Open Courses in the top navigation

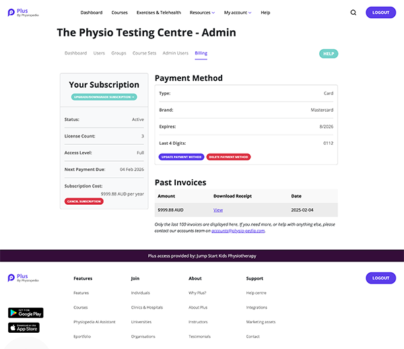point(120,12)
